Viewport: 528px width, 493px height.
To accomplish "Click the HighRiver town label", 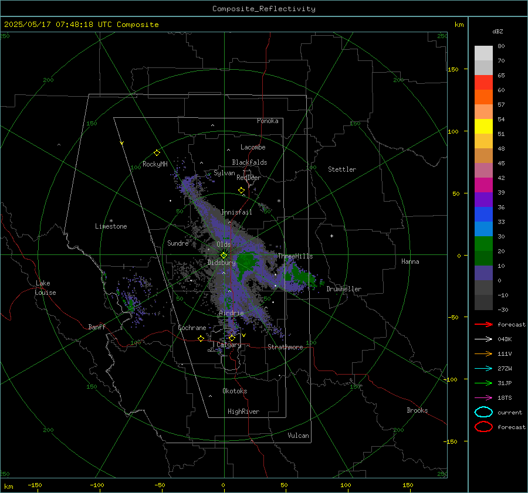I will pos(243,412).
